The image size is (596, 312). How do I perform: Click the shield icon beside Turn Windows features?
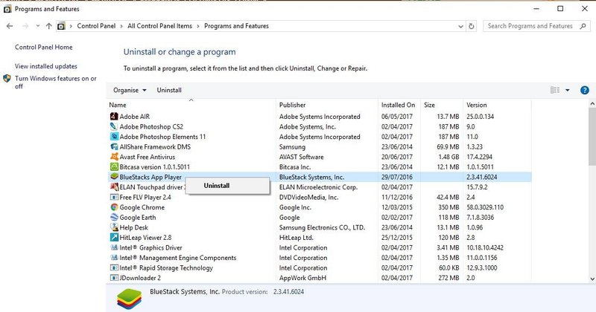(7, 79)
